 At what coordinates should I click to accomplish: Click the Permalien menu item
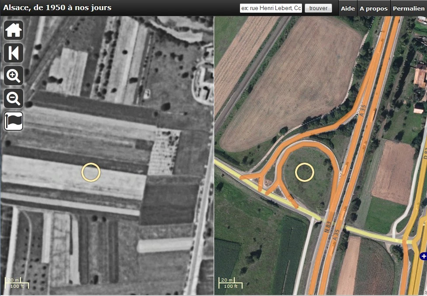tap(409, 8)
